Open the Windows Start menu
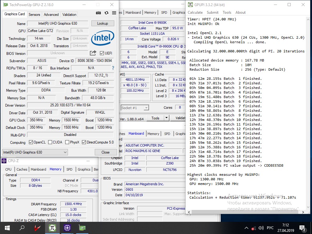 7,228
